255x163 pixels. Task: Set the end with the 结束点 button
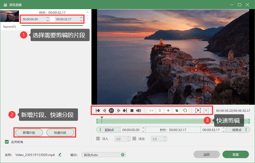pyautogui.click(x=238, y=130)
